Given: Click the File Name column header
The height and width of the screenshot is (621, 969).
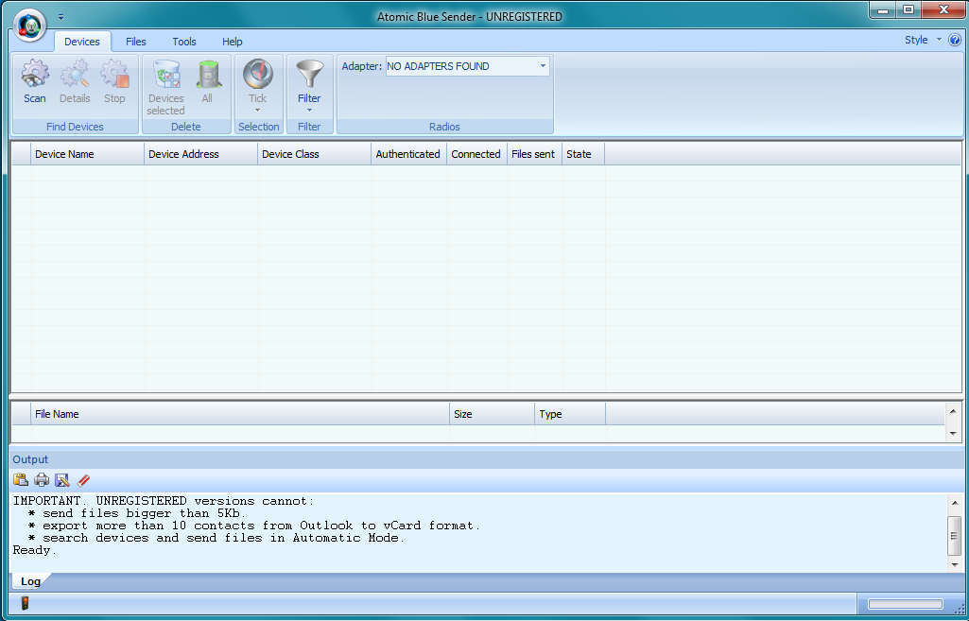Looking at the screenshot, I should point(239,414).
